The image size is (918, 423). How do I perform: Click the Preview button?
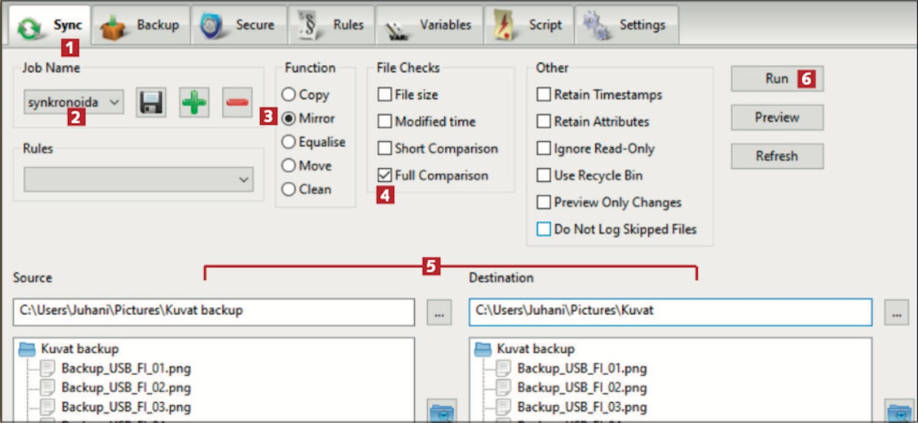777,117
